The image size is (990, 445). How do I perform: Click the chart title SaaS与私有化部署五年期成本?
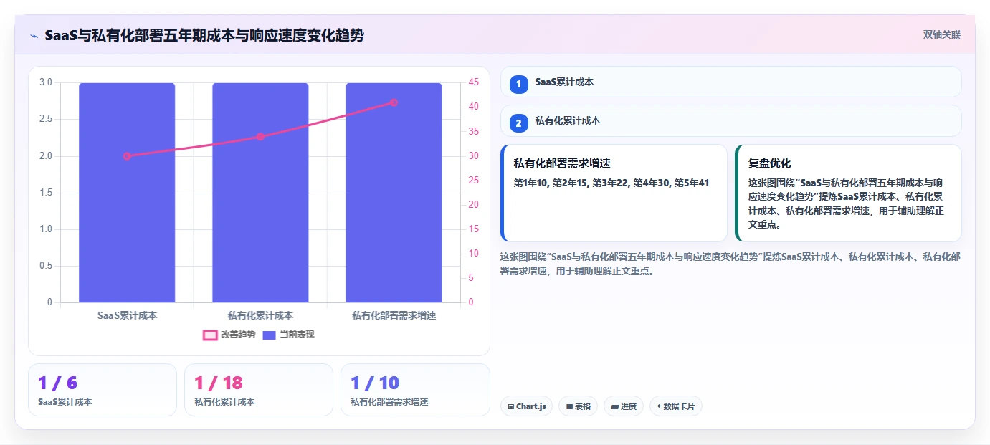click(204, 35)
